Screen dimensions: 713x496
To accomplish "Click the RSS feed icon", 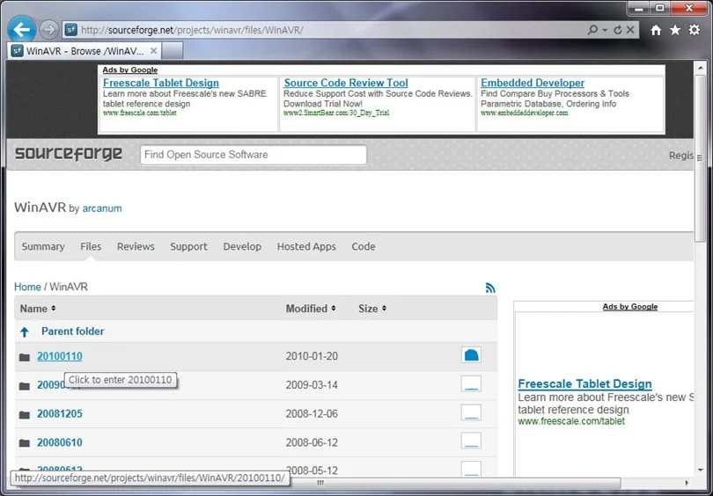I will [x=490, y=288].
